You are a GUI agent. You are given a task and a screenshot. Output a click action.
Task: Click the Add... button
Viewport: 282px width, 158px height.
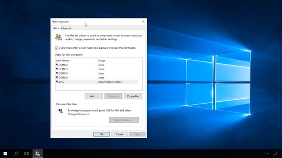(x=93, y=96)
